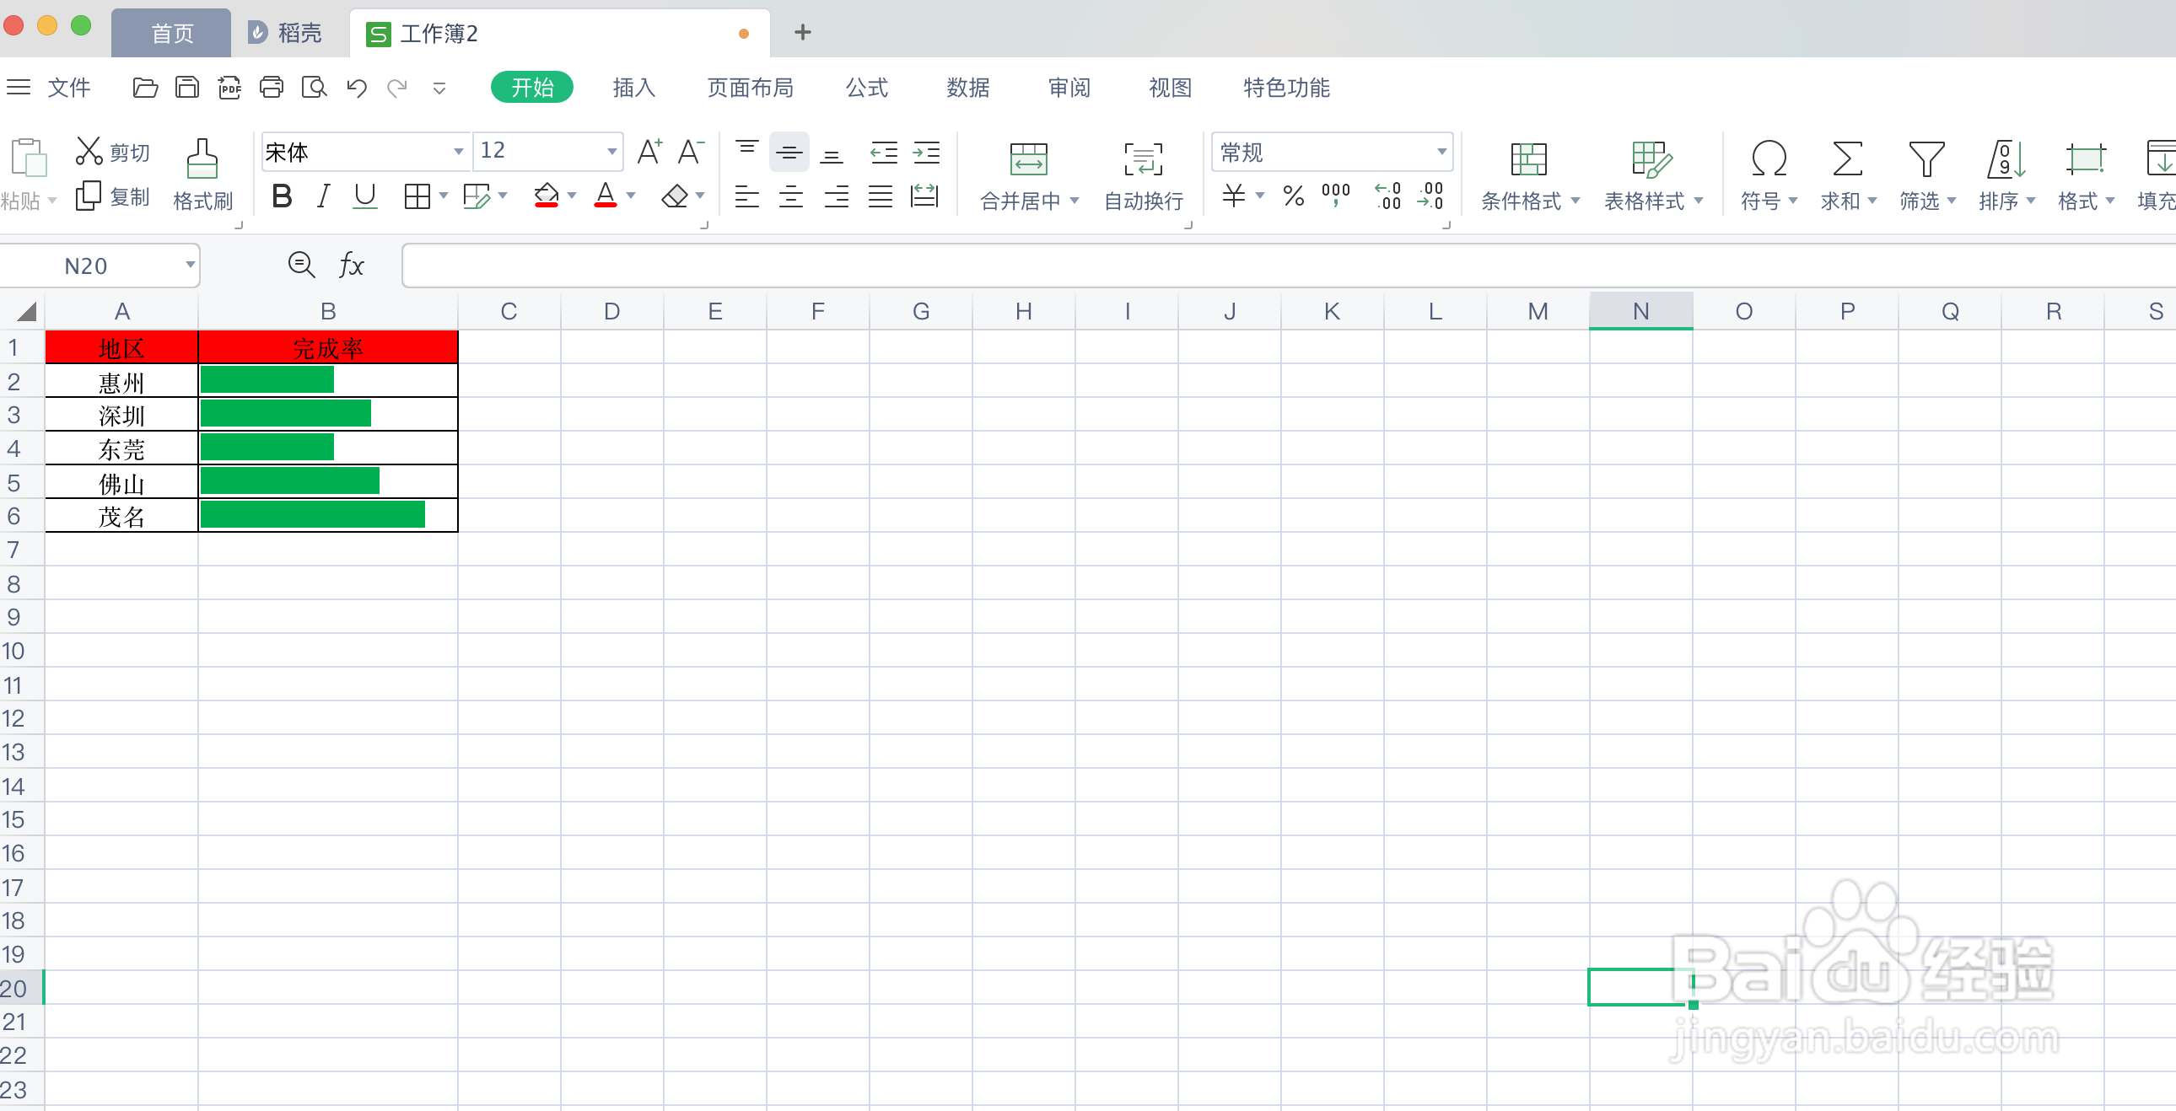The height and width of the screenshot is (1111, 2176).
Task: Save the workbook with the disk icon
Action: coord(186,88)
